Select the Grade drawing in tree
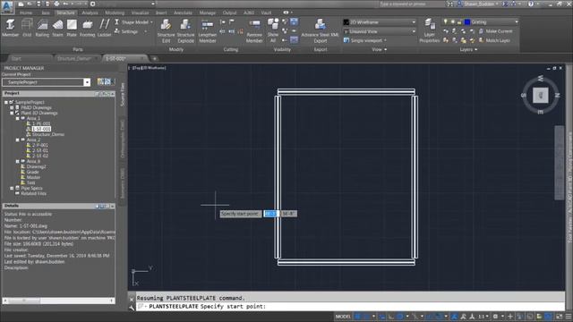Screen dimensions: 573x322 [x=32, y=172]
